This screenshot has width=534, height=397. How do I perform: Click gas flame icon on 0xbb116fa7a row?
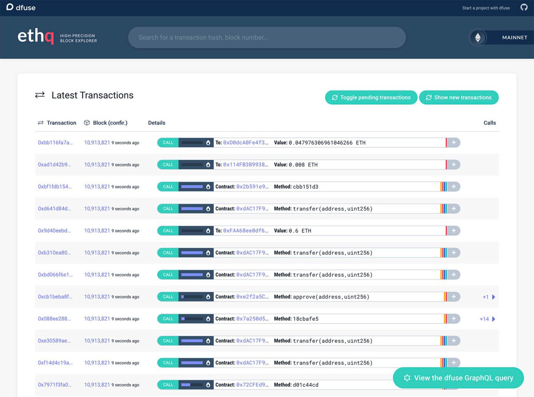click(x=208, y=143)
